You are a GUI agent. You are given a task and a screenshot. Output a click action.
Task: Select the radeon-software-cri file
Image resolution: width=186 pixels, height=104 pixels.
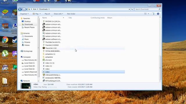coord(53,39)
